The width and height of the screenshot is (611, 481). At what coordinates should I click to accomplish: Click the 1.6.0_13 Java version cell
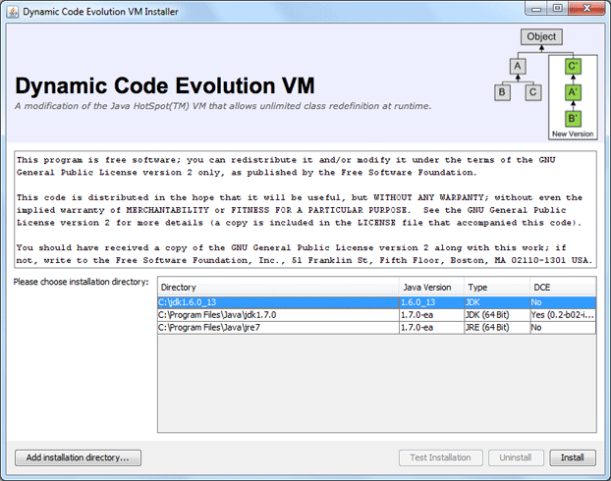432,302
